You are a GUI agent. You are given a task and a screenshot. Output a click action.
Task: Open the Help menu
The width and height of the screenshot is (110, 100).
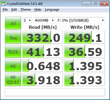[x=38, y=10]
